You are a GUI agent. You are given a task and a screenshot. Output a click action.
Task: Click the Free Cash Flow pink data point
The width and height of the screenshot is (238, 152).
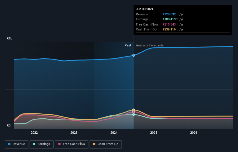[x=134, y=112]
